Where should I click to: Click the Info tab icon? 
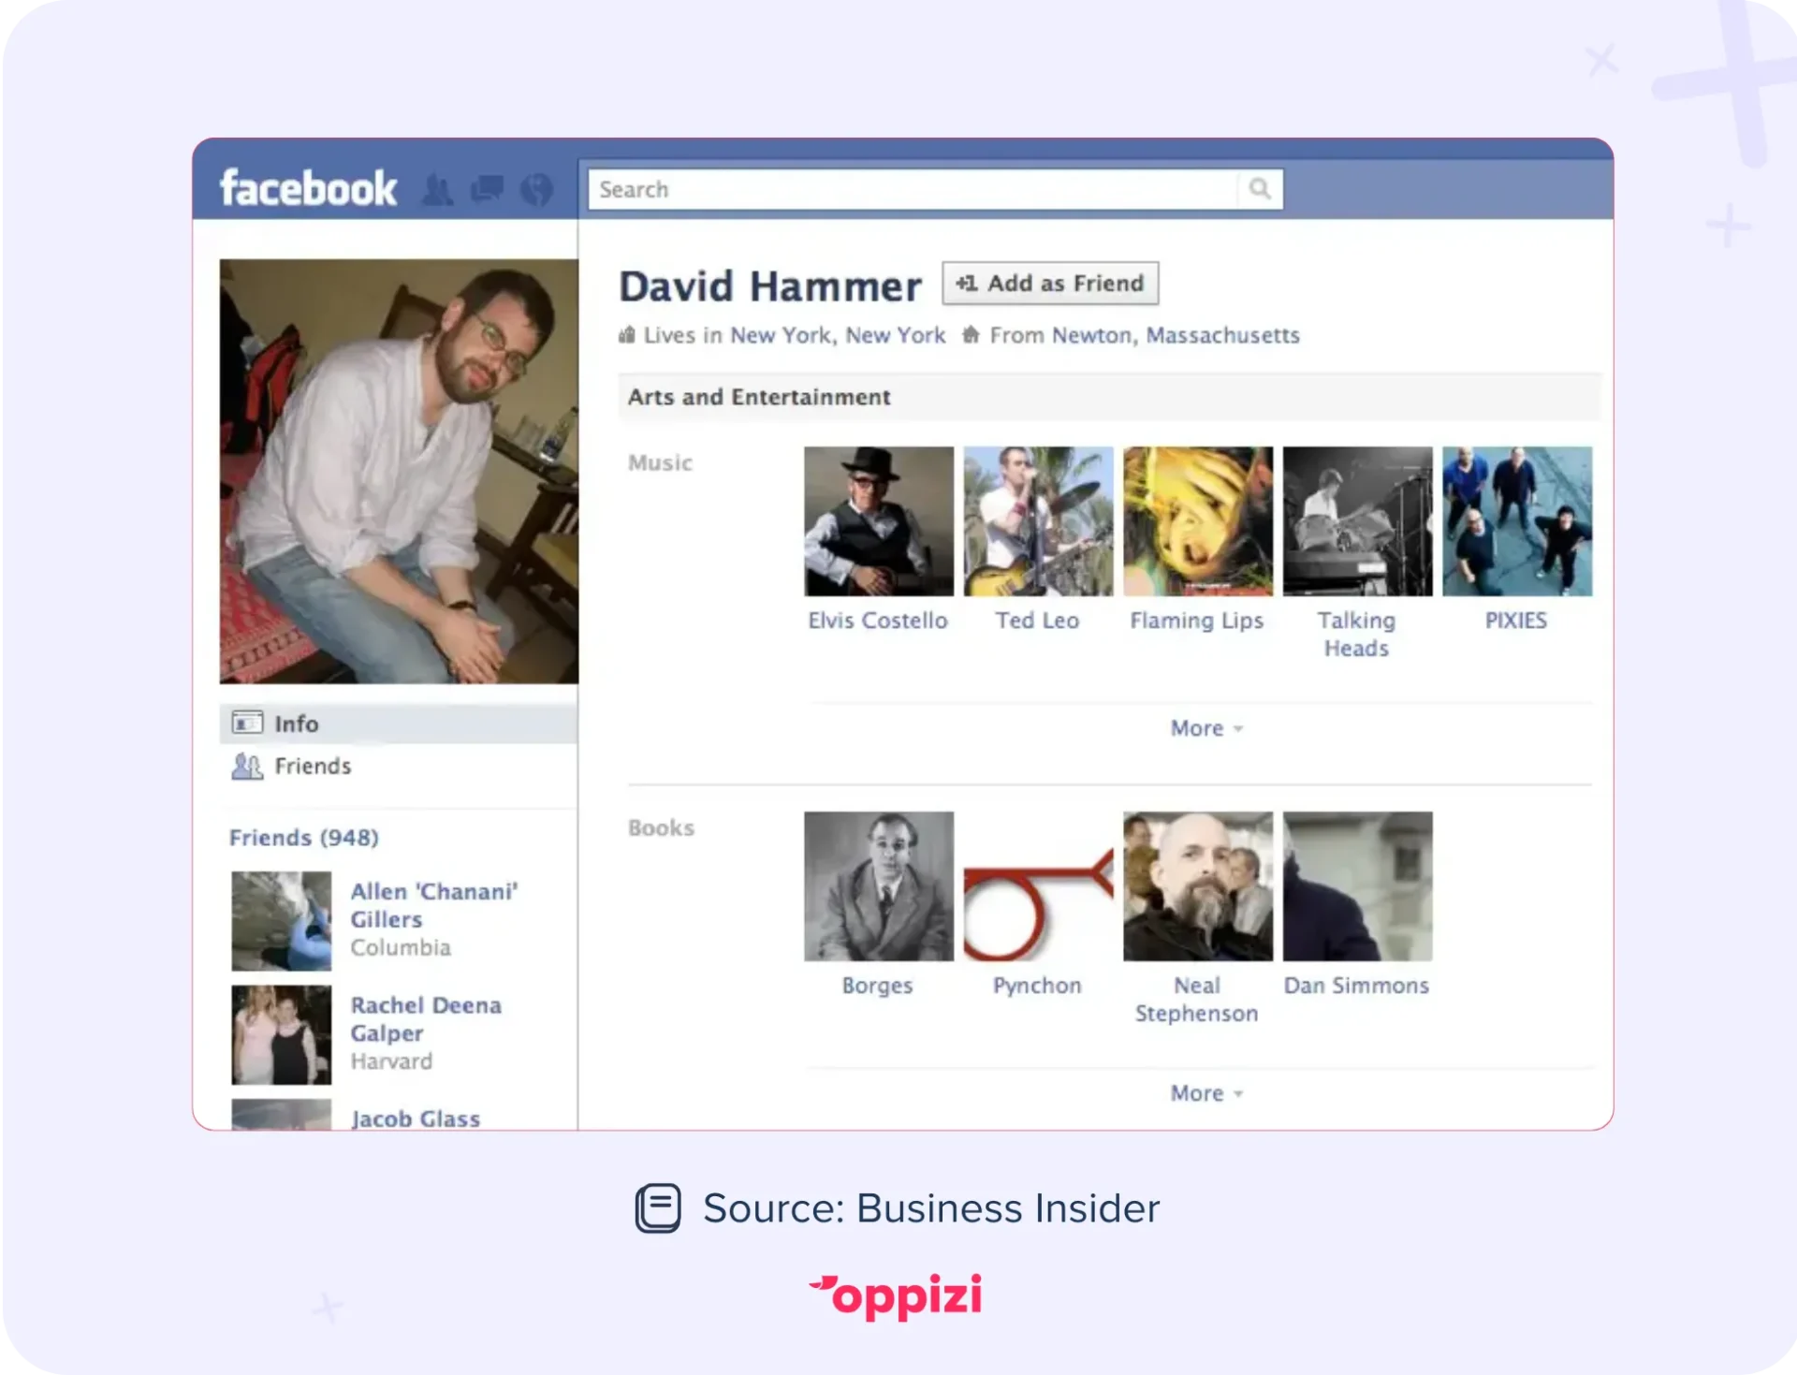[x=247, y=723]
